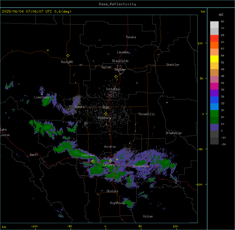Click the Cochrane city label
The height and width of the screenshot is (230, 235).
88,155
